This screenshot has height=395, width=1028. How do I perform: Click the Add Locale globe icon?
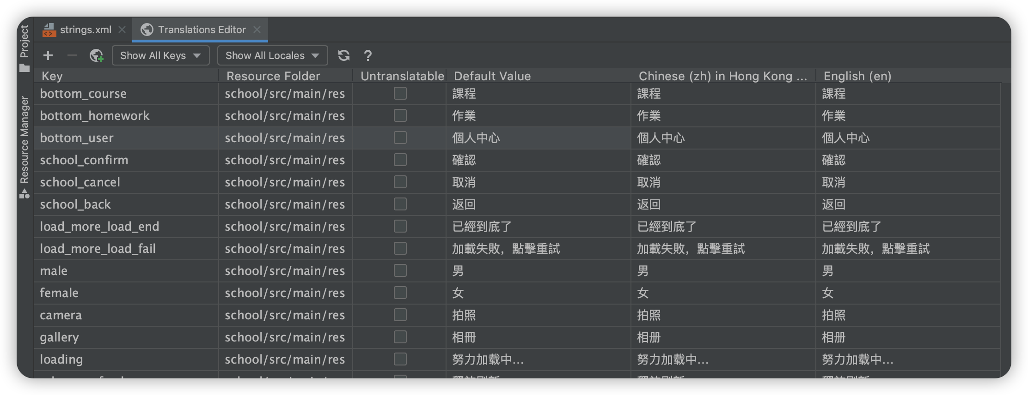96,56
